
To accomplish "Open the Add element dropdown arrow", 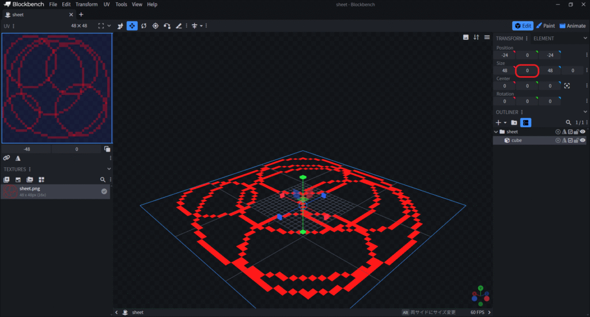I will tap(505, 123).
